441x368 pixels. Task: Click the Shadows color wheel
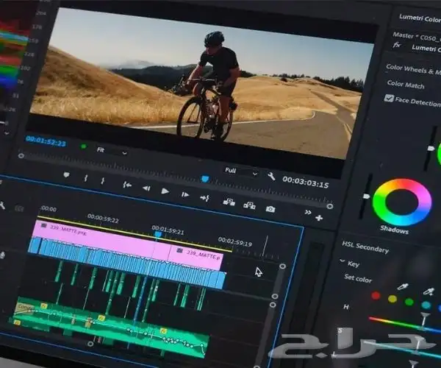pos(401,202)
